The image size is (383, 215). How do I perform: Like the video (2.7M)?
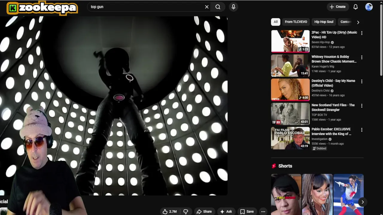pos(170,211)
